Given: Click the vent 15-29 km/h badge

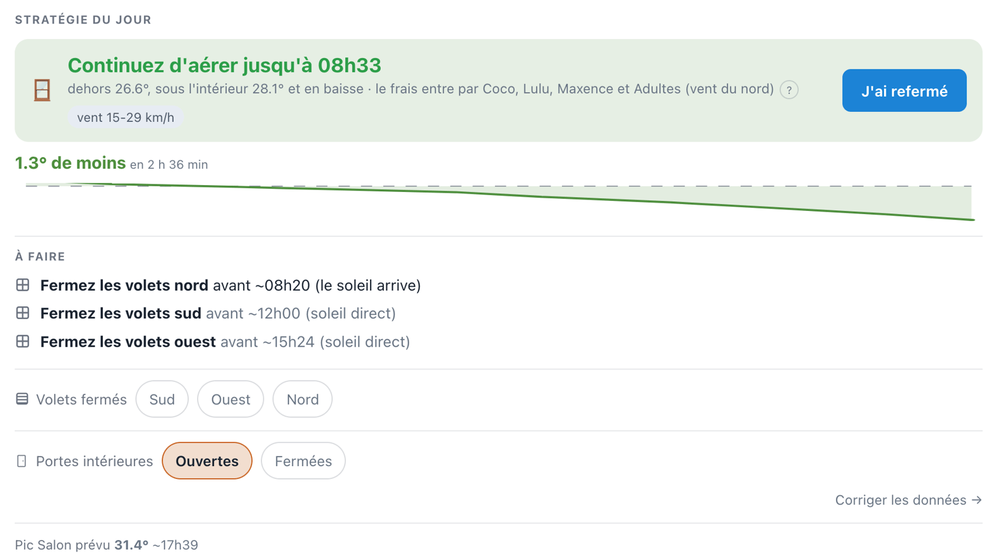Looking at the screenshot, I should (x=126, y=117).
